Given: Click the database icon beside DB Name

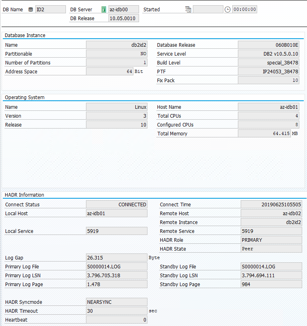Looking at the screenshot, I should (31, 10).
